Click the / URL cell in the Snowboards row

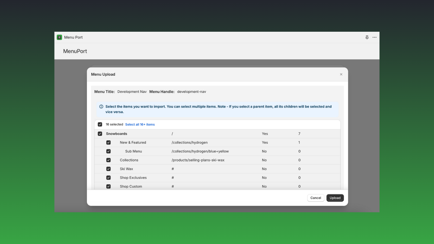click(172, 134)
